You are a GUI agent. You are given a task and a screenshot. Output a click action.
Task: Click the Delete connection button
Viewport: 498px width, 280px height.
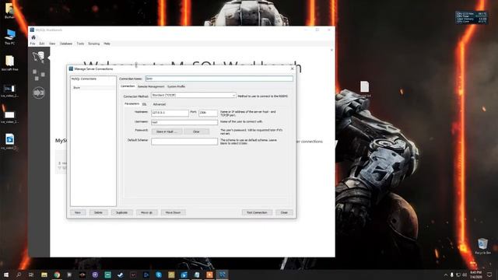(98, 212)
